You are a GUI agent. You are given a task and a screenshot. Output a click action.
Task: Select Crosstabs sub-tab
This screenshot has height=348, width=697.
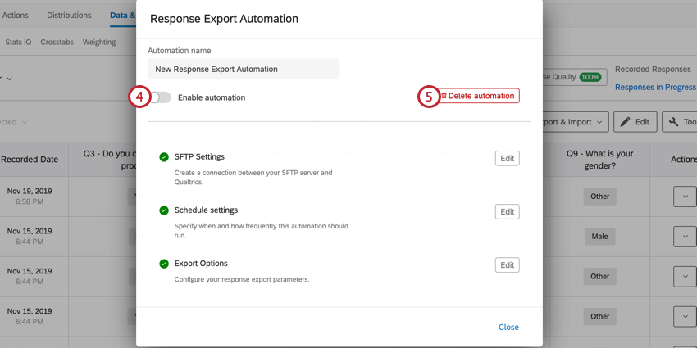[57, 42]
